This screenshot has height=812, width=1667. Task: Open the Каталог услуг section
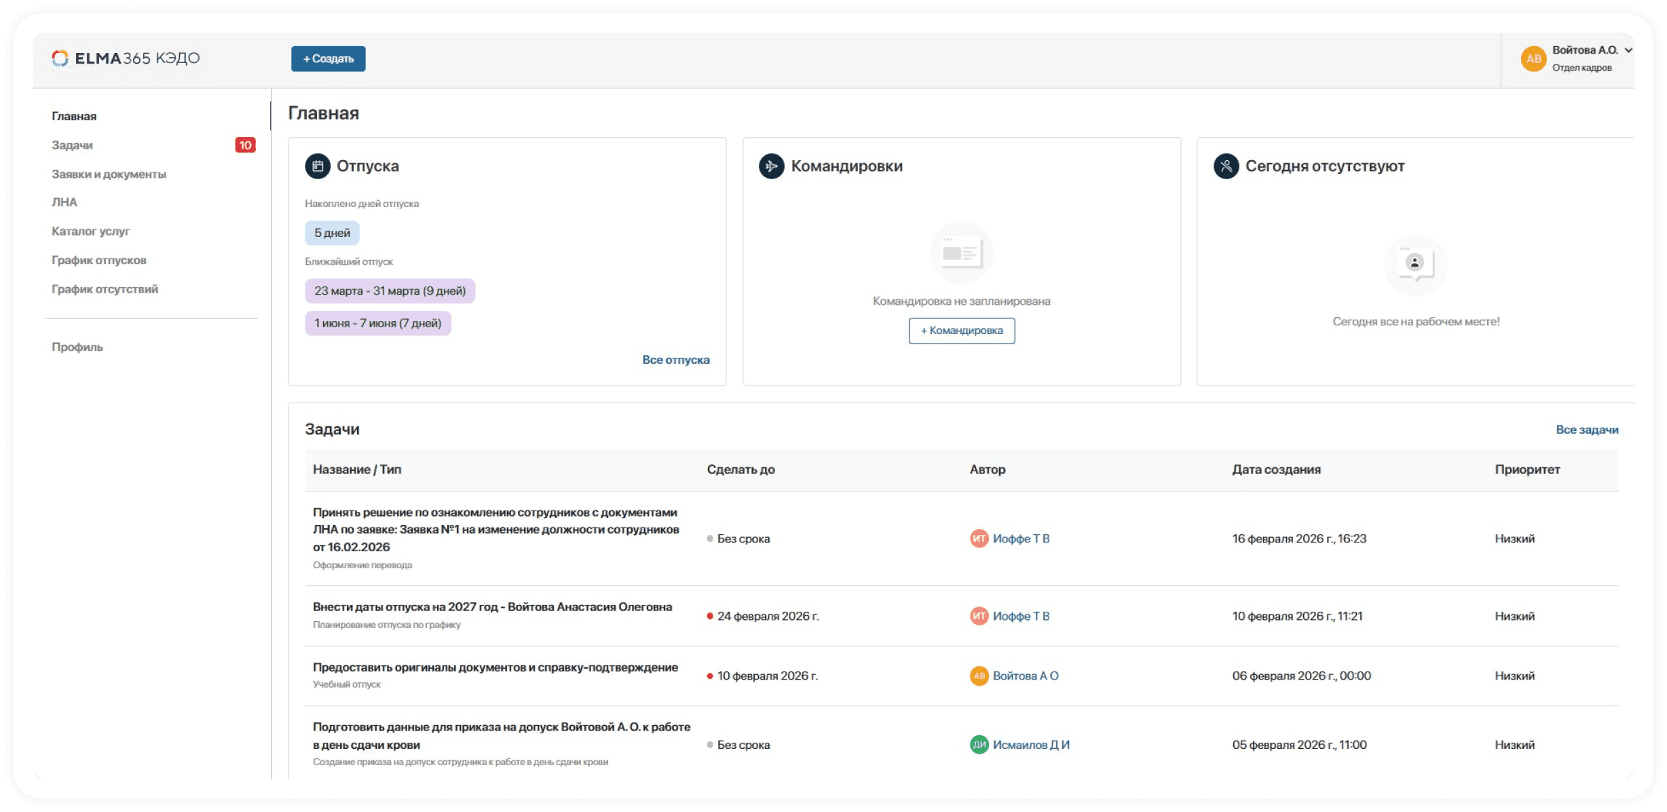90,232
